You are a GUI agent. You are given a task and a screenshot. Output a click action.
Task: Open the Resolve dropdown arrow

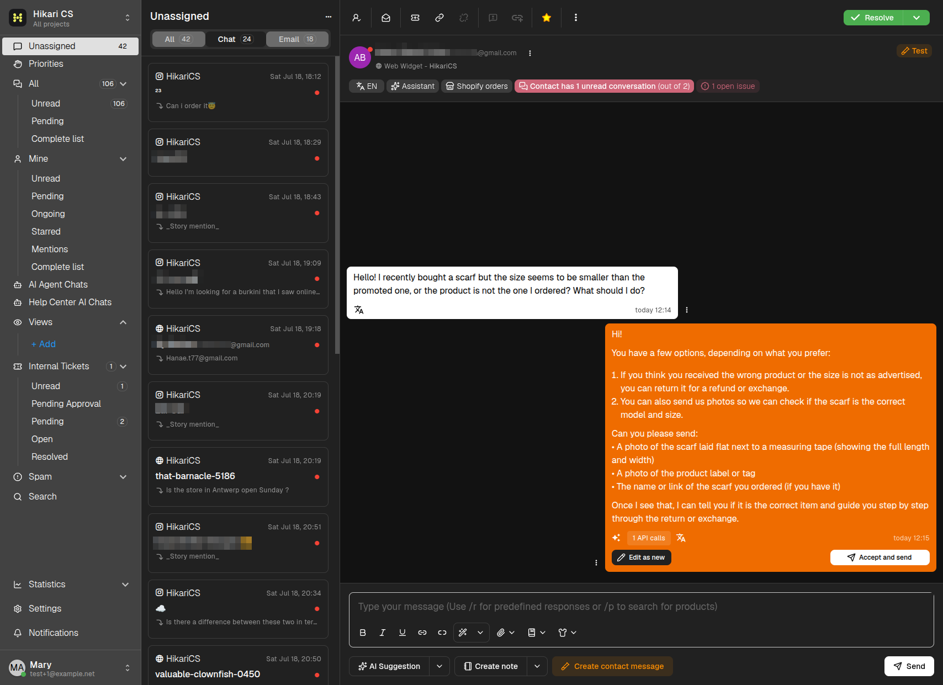point(916,18)
